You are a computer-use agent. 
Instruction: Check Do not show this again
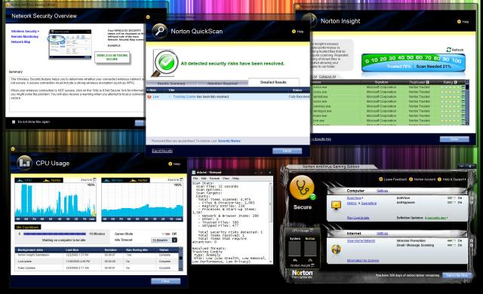click(14, 122)
